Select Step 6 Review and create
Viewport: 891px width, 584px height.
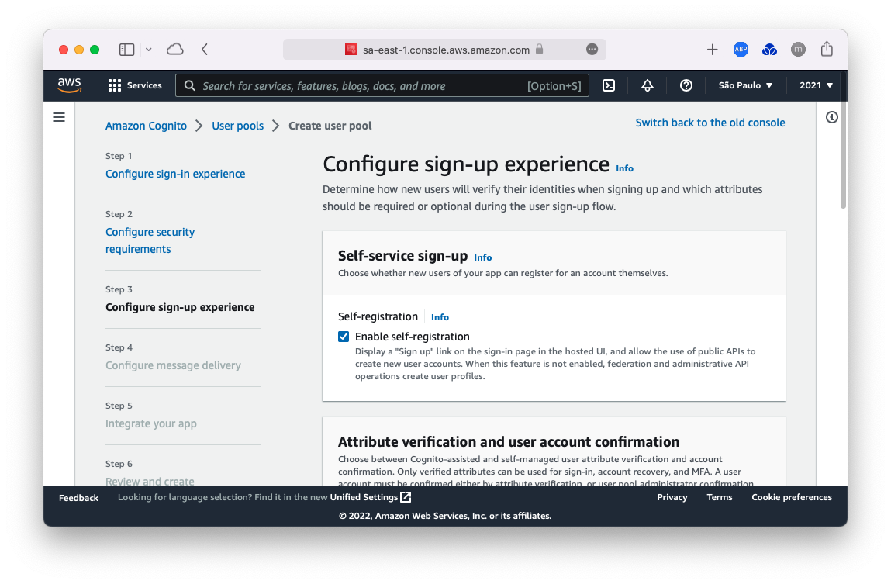[150, 481]
